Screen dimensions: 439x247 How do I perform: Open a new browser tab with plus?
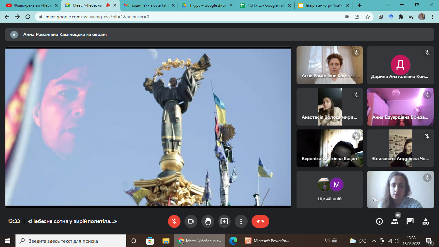coord(359,5)
